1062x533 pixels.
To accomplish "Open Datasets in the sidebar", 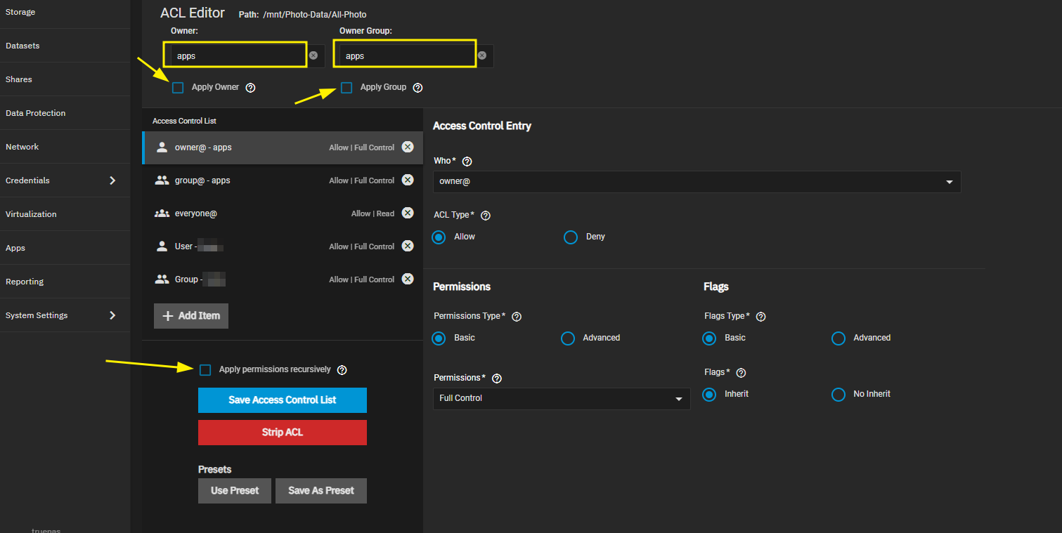I will coord(22,46).
